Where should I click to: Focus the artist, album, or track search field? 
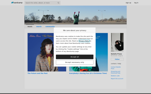click(x=42, y=3)
